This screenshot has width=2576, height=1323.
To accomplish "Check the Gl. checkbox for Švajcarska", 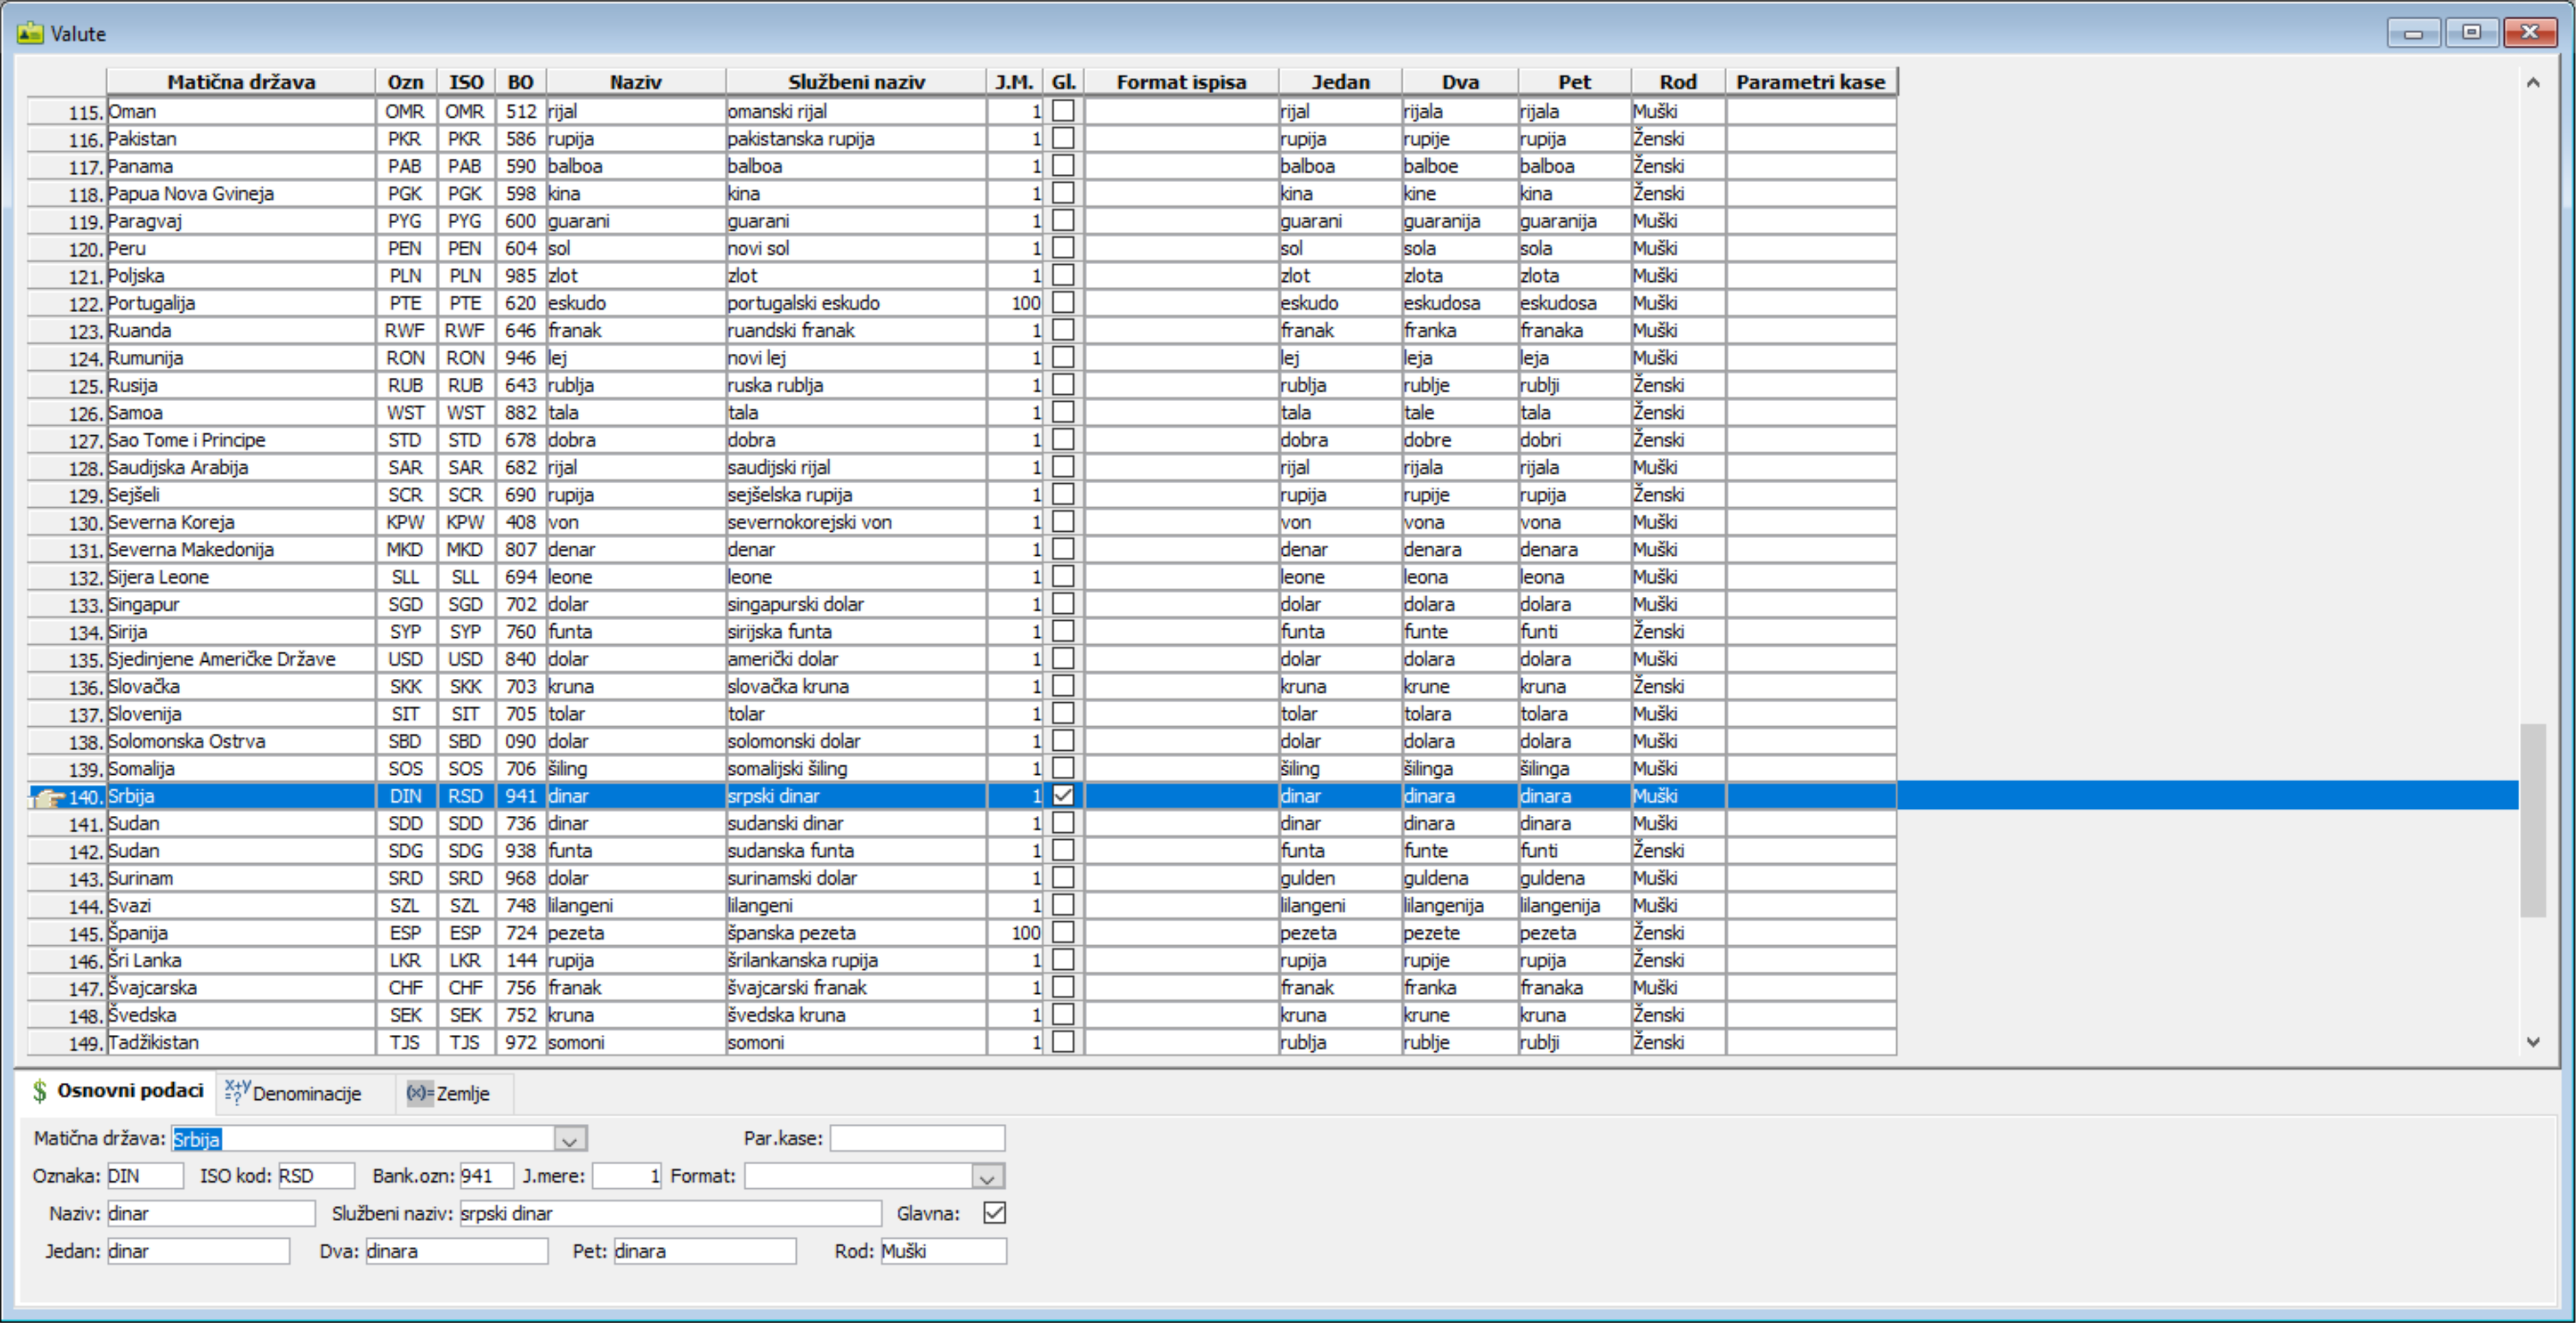I will (1063, 987).
